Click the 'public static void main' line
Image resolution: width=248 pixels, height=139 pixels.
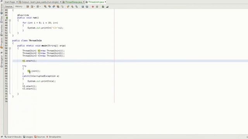point(41,46)
